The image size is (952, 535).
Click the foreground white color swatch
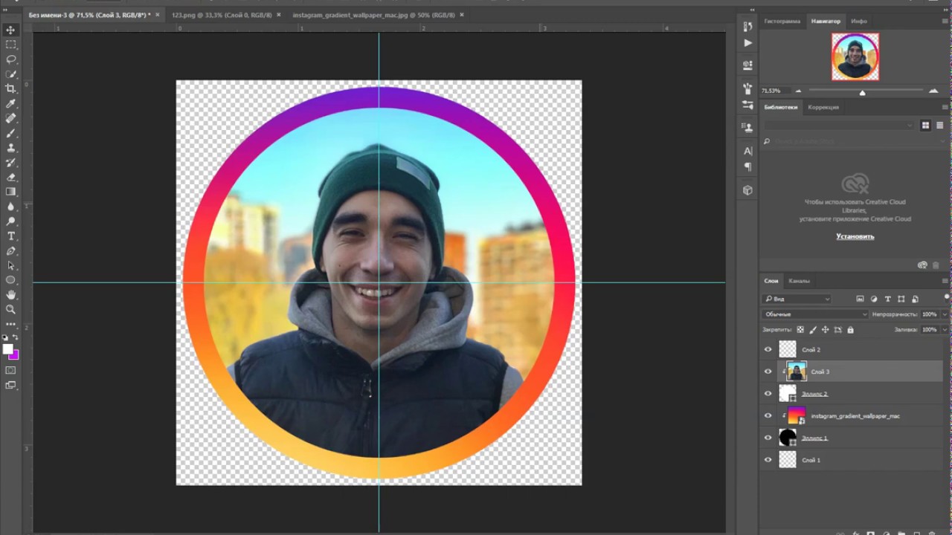click(7, 349)
